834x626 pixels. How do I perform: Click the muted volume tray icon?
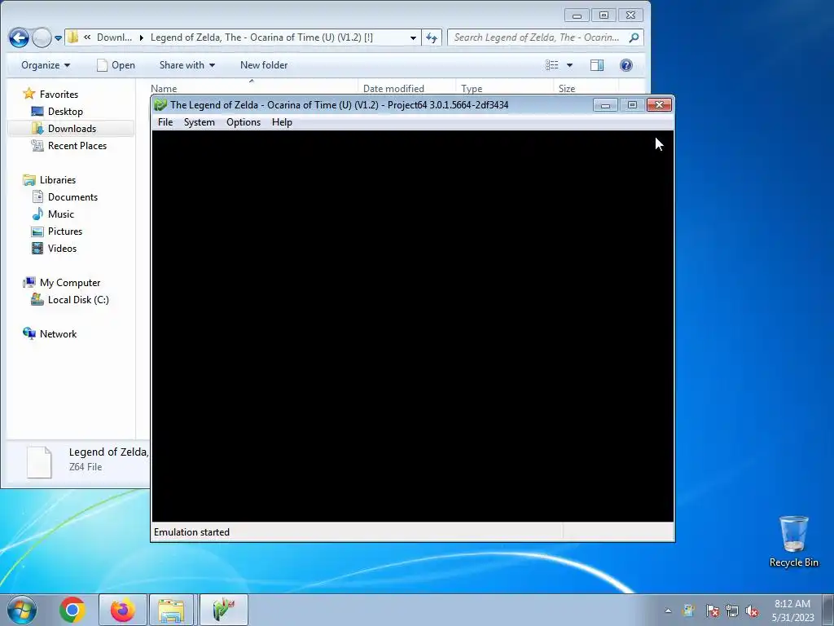(x=752, y=611)
